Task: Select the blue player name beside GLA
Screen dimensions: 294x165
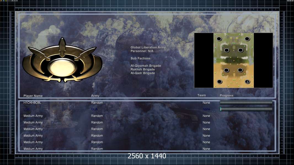Action: tap(27, 109)
